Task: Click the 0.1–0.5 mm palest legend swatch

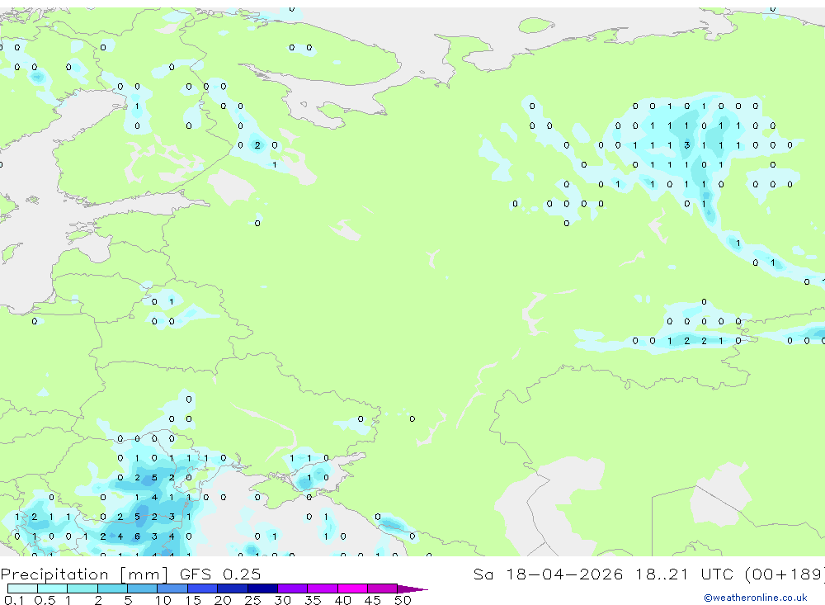Action: [x=22, y=588]
